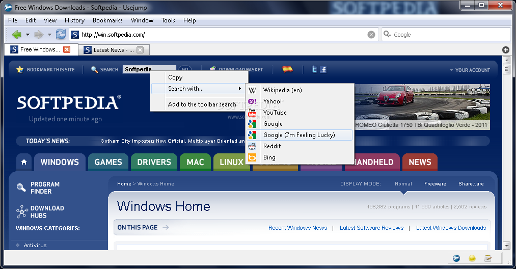Click the Home breadcrumb link
The width and height of the screenshot is (516, 269).
(x=124, y=184)
